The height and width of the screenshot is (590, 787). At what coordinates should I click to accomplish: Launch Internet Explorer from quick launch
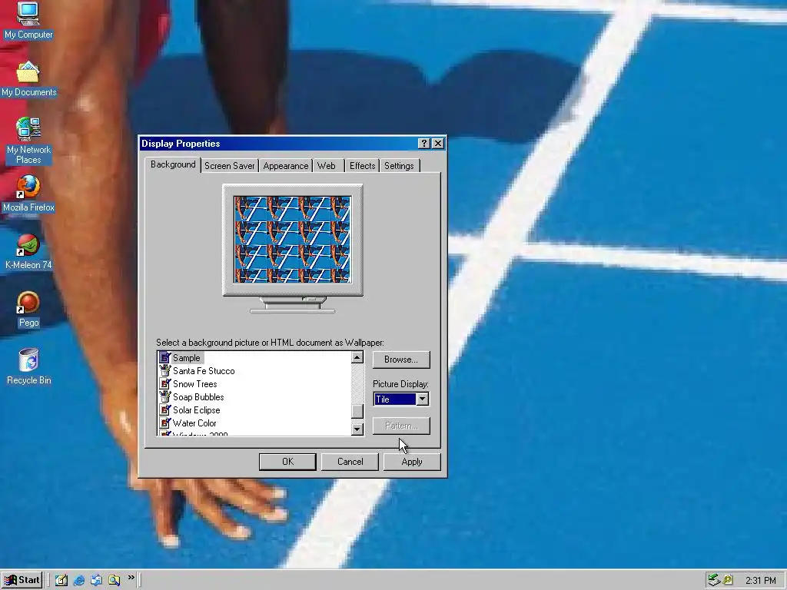pos(79,580)
